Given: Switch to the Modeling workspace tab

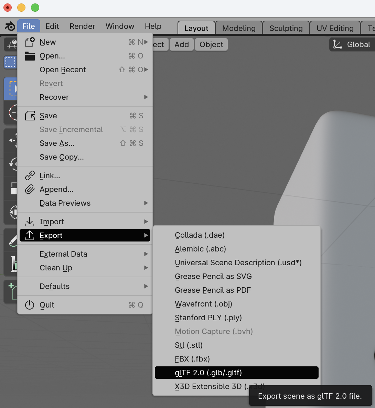Looking at the screenshot, I should click(x=239, y=28).
